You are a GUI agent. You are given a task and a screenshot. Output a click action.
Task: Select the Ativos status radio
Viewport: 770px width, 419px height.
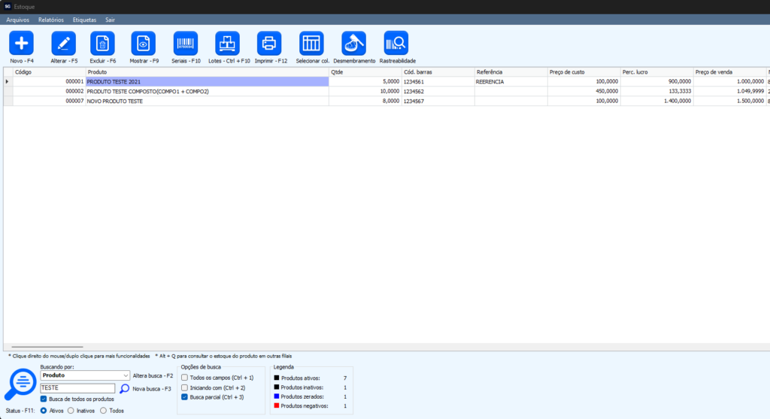coord(44,411)
